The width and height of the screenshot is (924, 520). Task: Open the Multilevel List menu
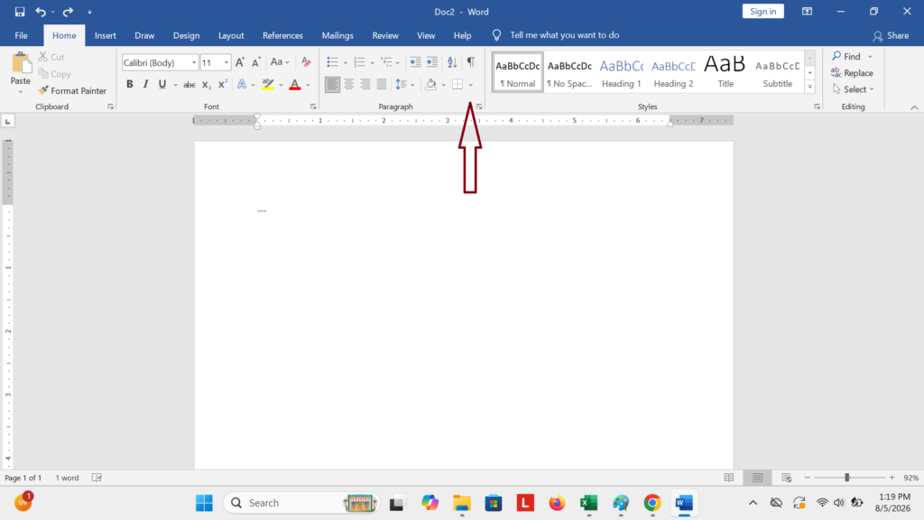390,62
